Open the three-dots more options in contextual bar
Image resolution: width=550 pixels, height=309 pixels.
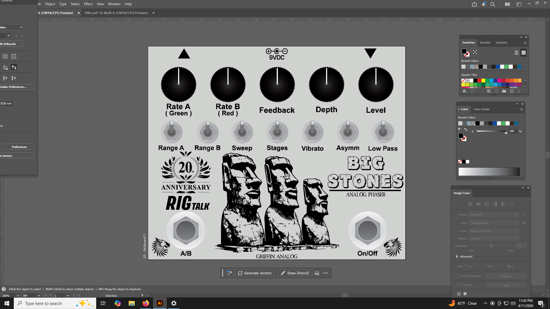click(325, 273)
